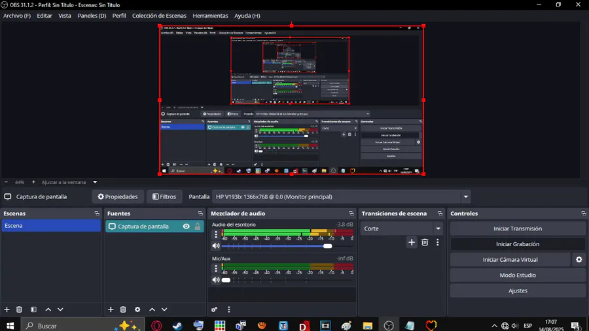Click the OBS icon in the taskbar
This screenshot has height=331, width=589.
click(389, 325)
